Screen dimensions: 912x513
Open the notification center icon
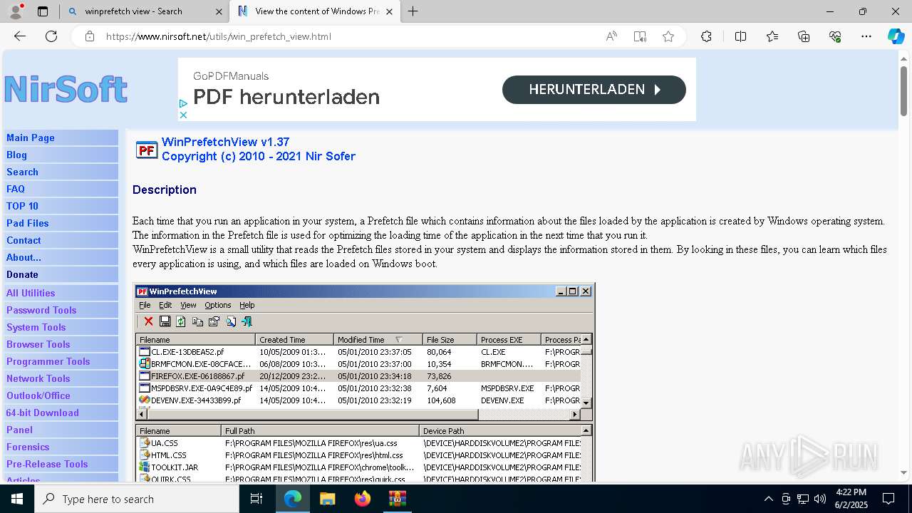click(x=888, y=499)
